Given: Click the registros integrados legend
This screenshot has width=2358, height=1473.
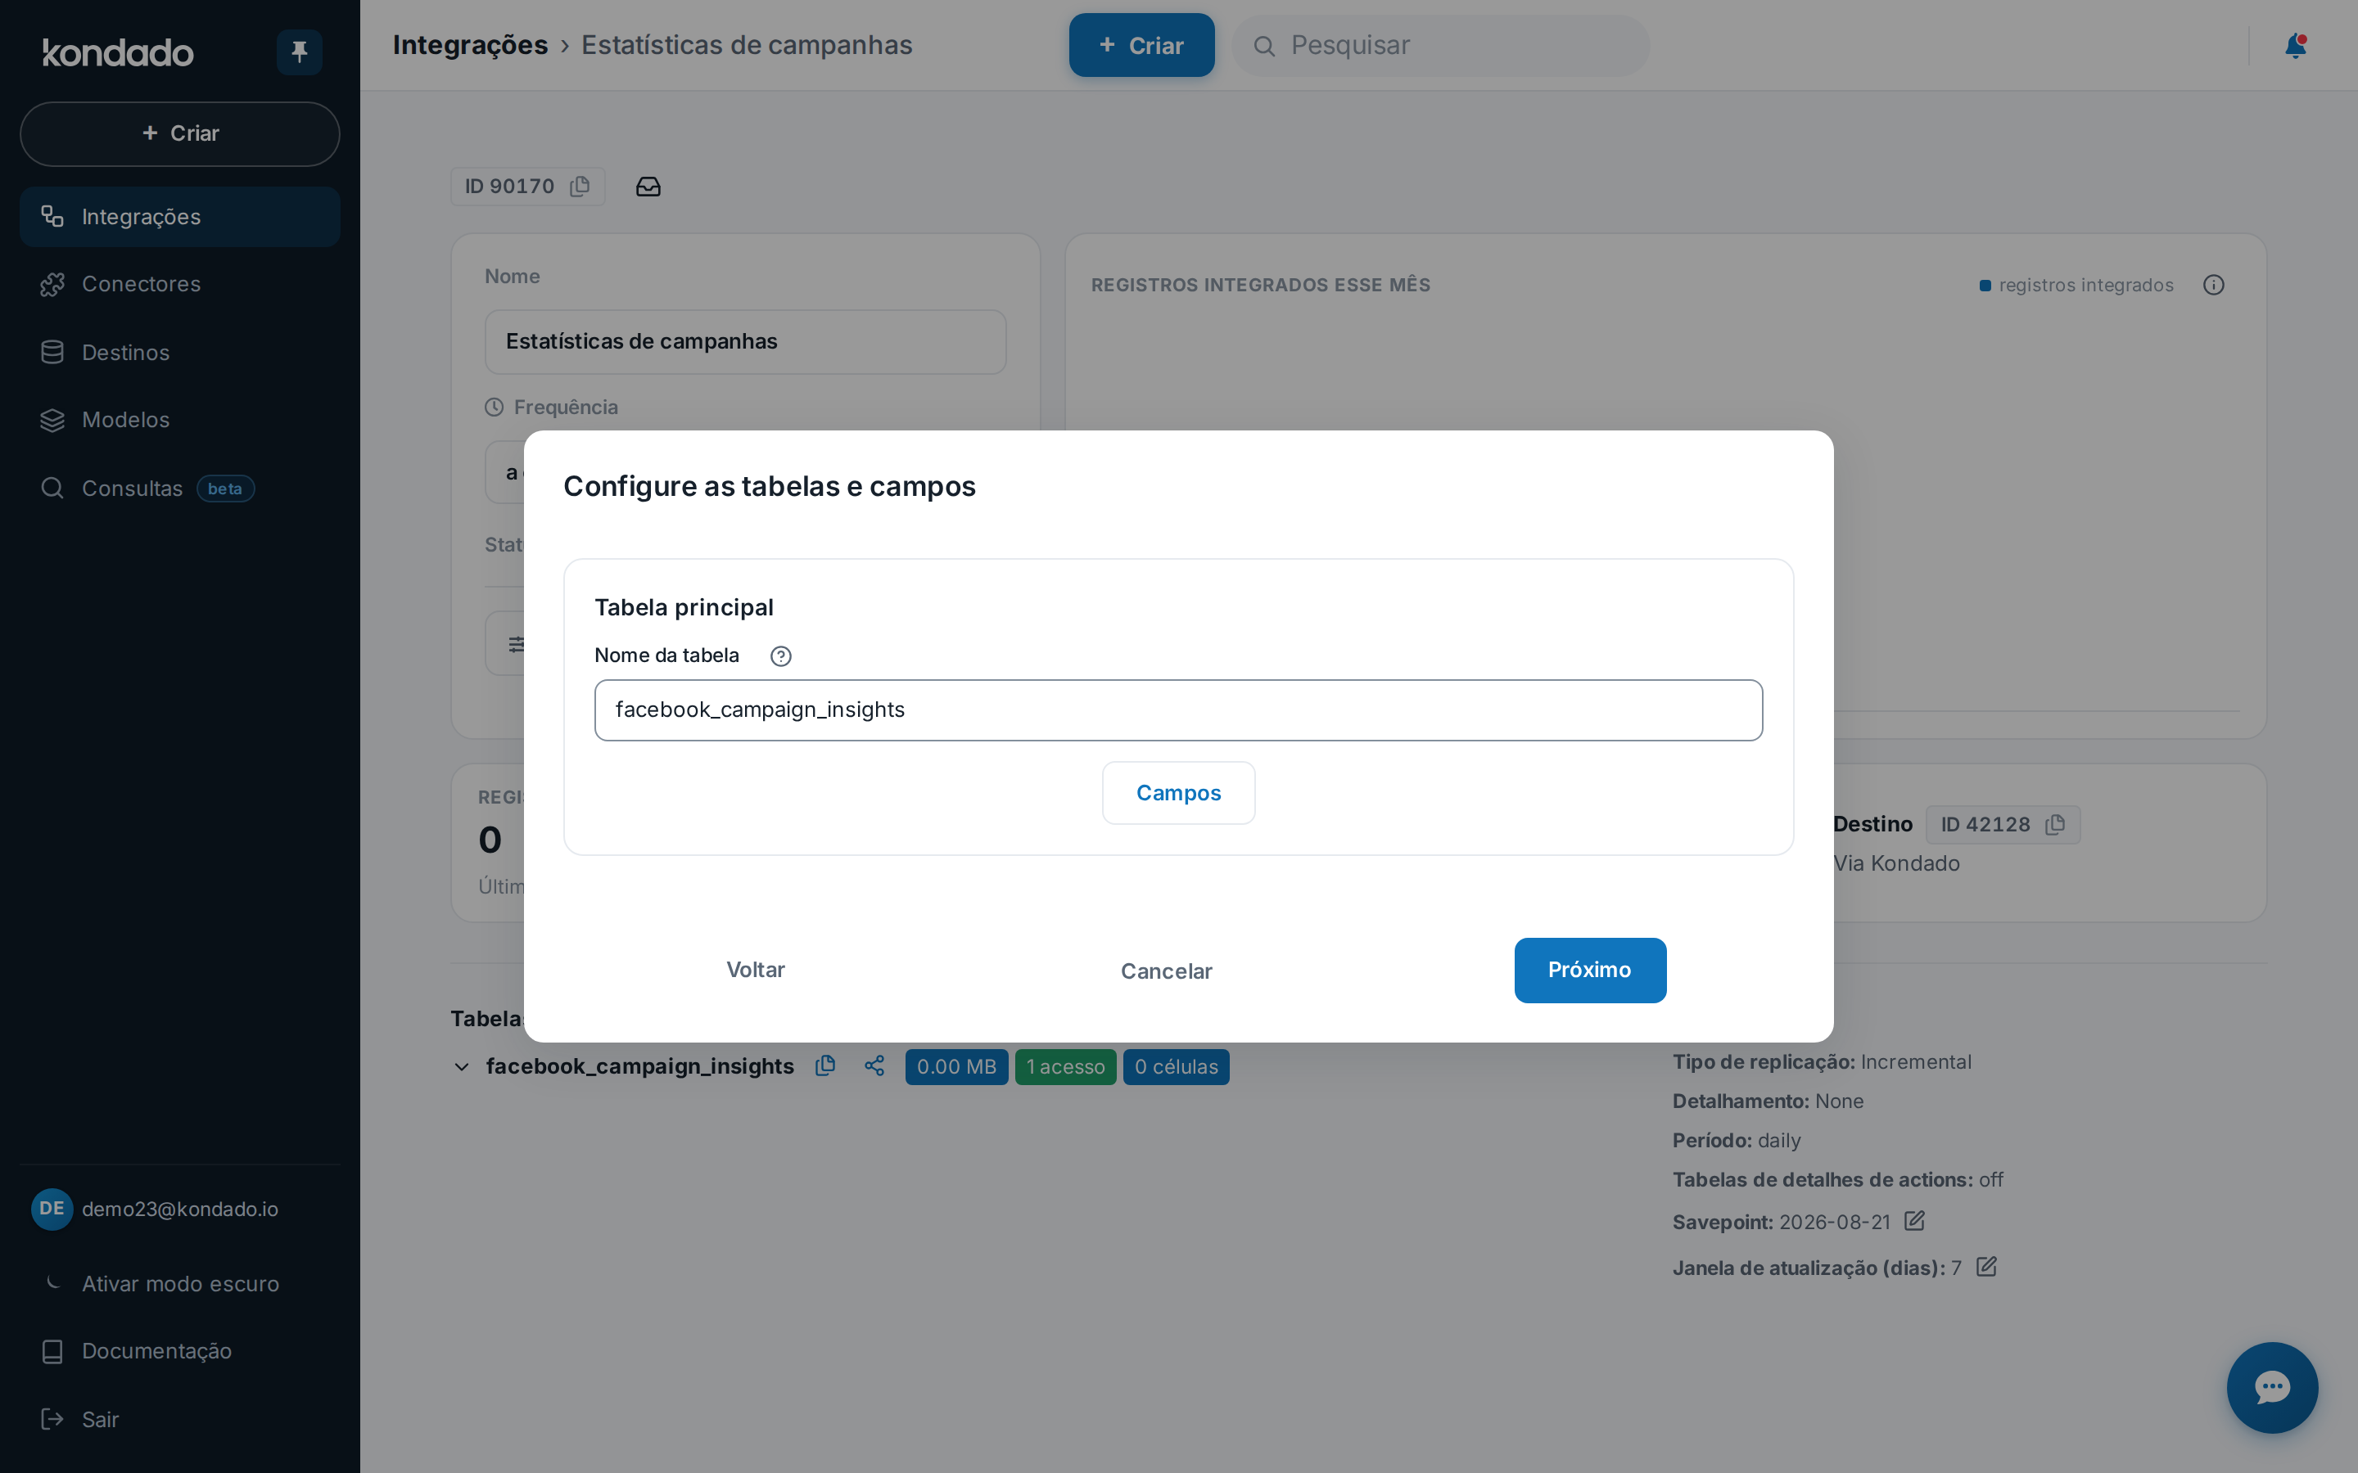Looking at the screenshot, I should pos(2076,285).
